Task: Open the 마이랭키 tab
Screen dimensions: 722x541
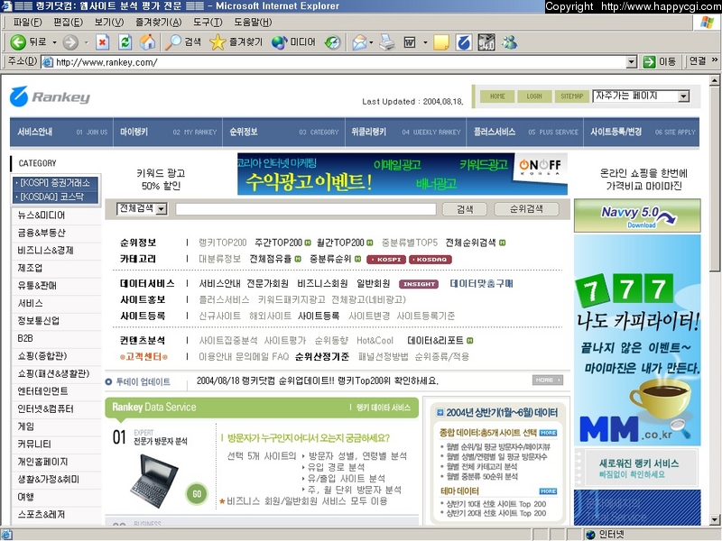Action: pos(168,132)
